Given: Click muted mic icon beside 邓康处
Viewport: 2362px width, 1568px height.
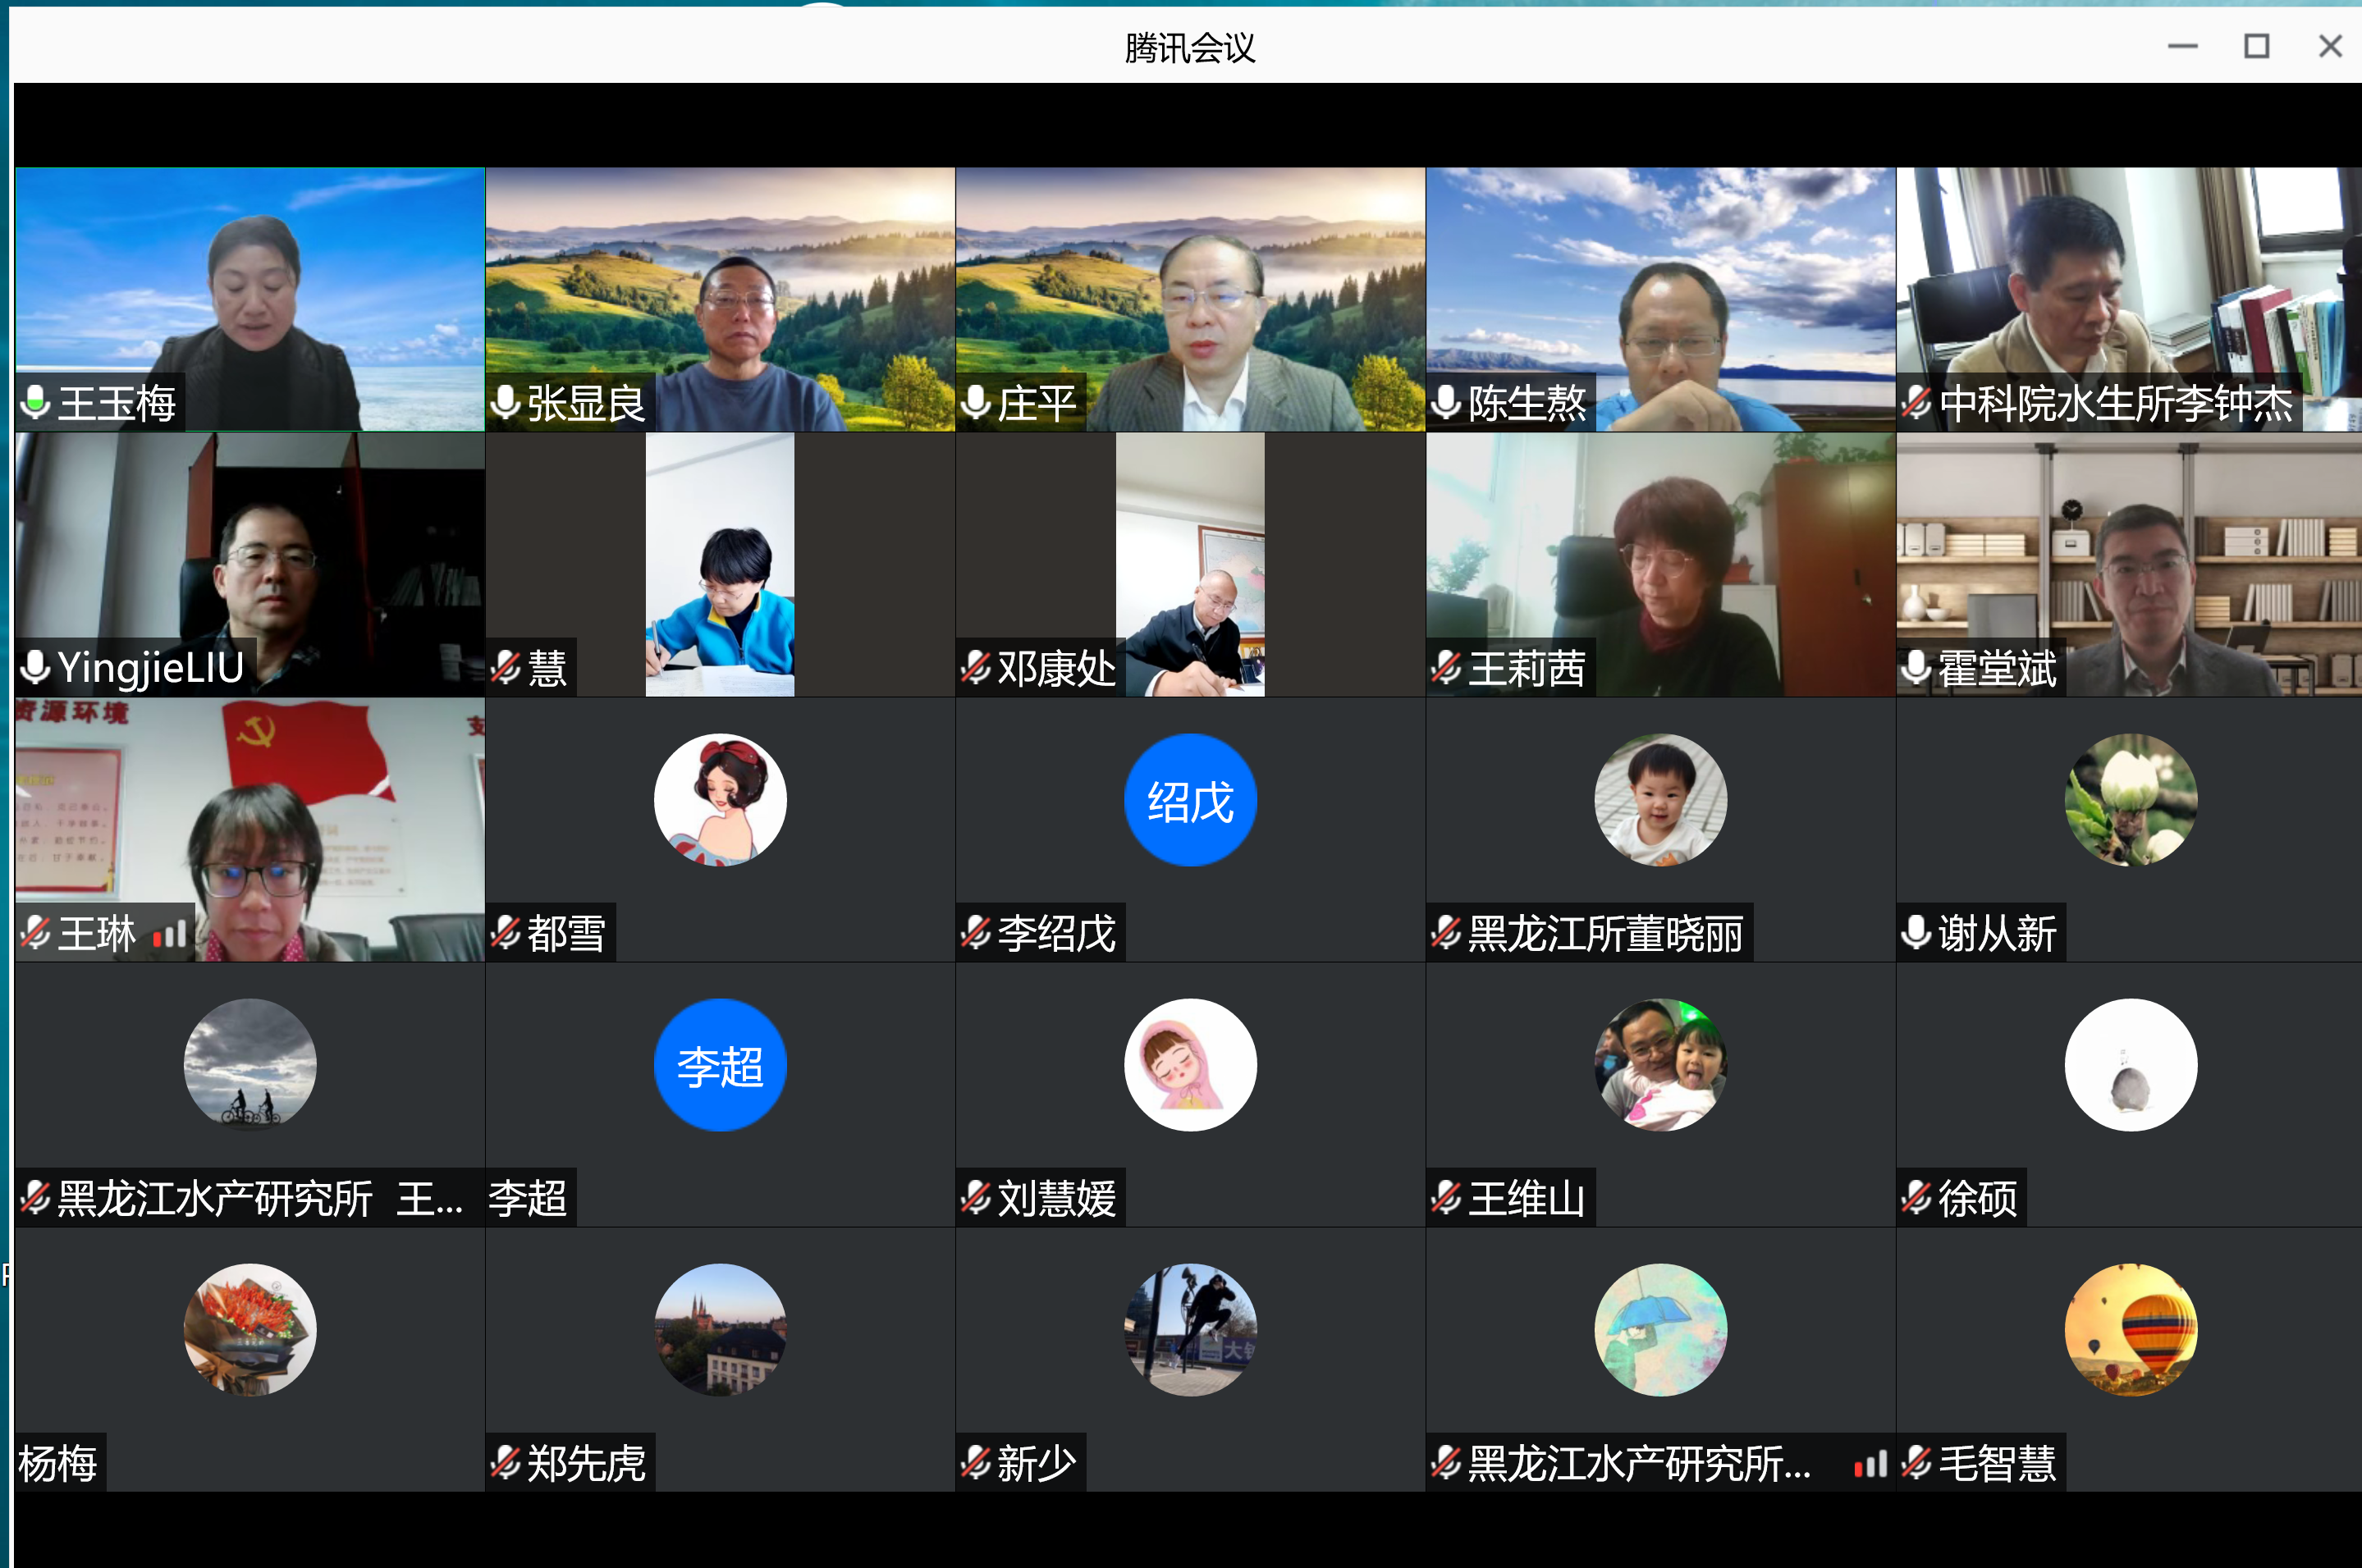Looking at the screenshot, I should [975, 668].
